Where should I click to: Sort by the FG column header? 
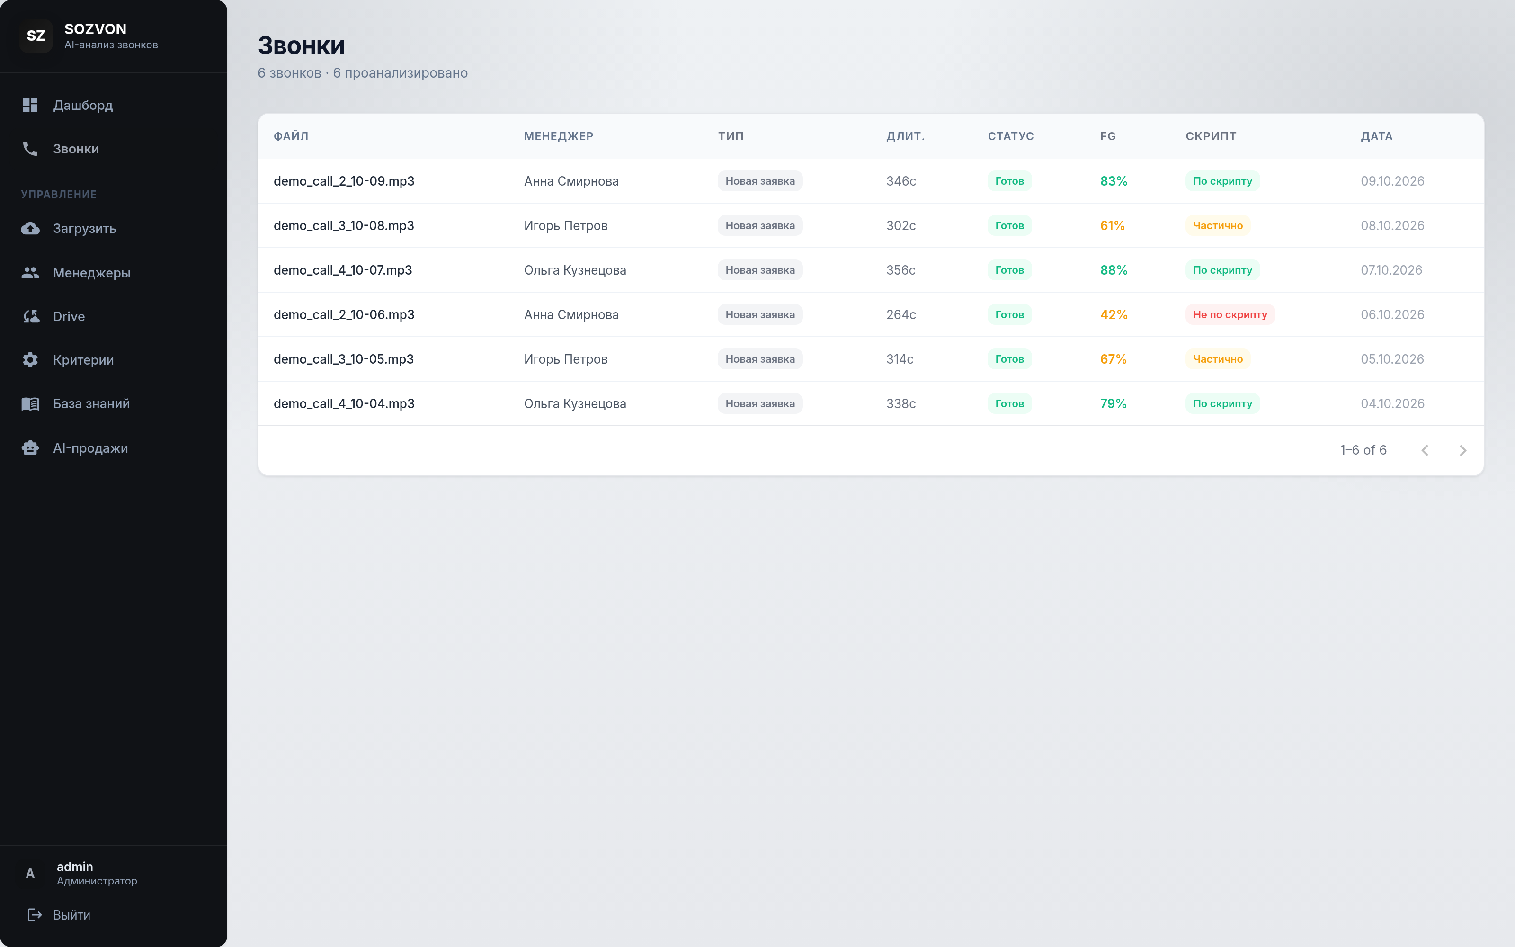coord(1108,136)
